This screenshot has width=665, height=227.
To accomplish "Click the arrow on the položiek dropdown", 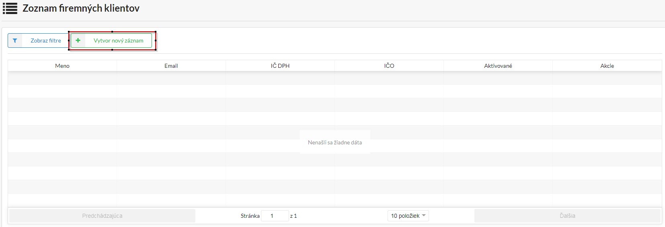I will click(x=424, y=215).
